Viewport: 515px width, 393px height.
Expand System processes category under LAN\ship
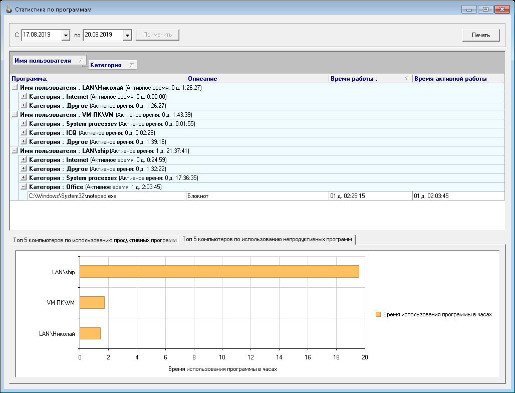pyautogui.click(x=24, y=178)
